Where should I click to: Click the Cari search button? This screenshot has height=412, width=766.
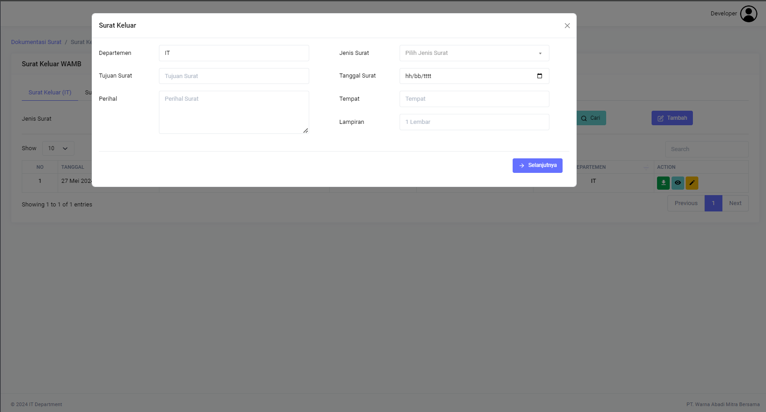[x=591, y=118]
